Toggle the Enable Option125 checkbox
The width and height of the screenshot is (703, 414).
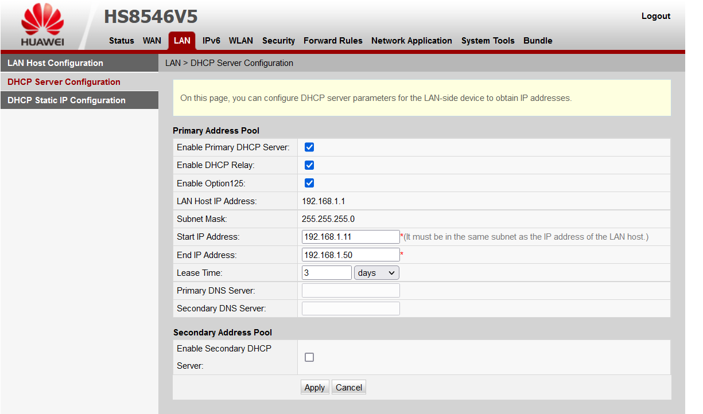(309, 183)
